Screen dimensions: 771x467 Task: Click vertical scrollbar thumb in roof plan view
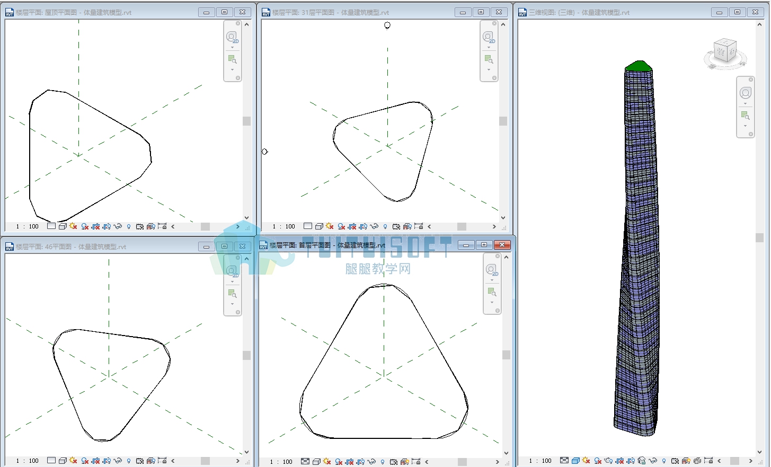246,121
